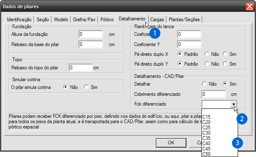Open the Seção tab
Viewport: 256px width, 157px height.
[x=43, y=20]
